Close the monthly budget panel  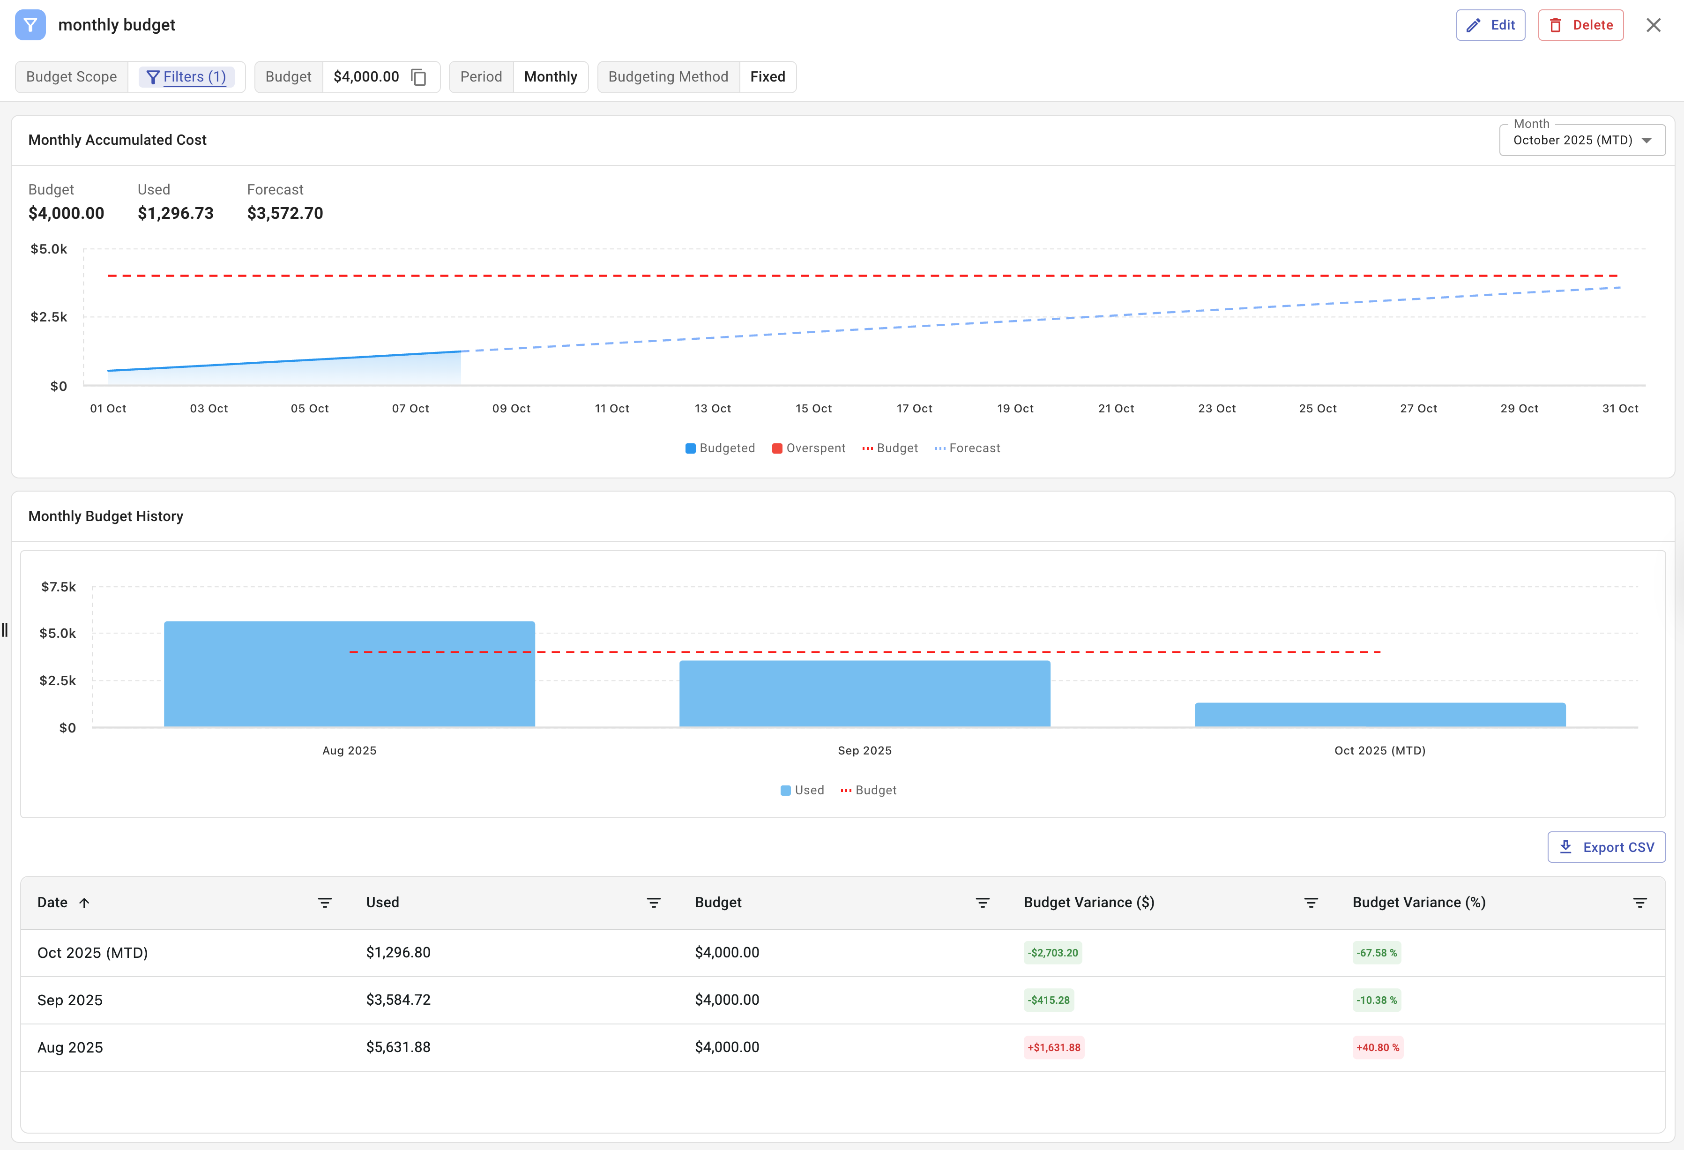[x=1653, y=25]
